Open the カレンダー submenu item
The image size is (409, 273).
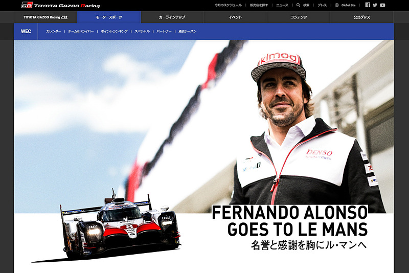coord(54,31)
